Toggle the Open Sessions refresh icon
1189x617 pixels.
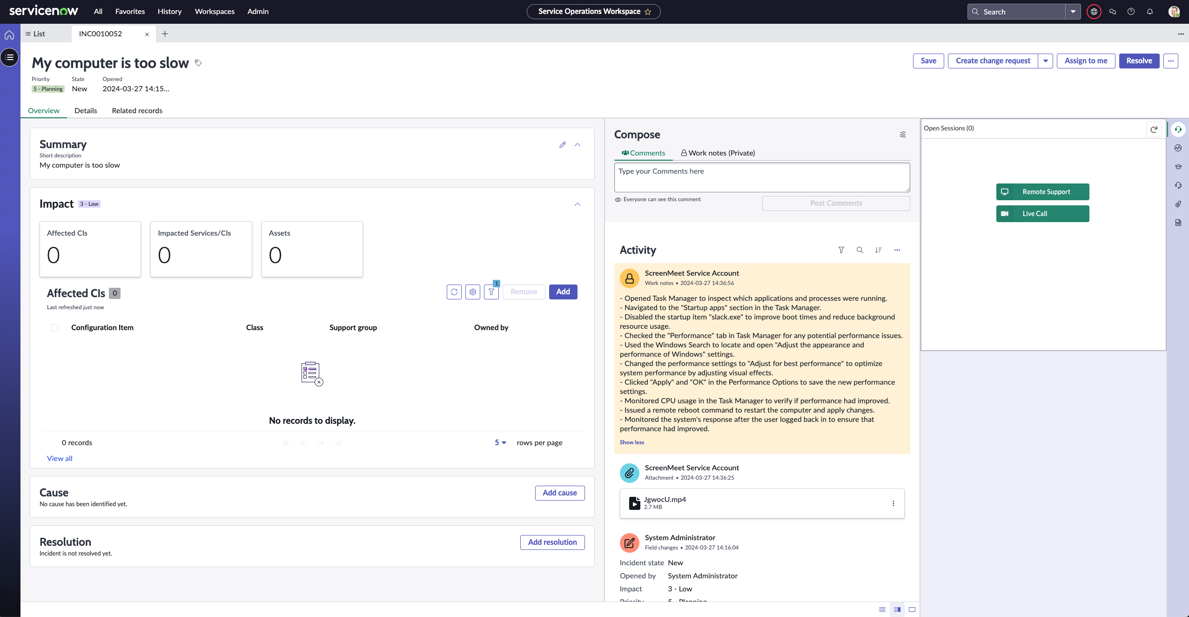(1153, 129)
